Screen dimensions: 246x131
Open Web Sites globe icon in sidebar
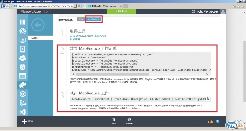click(x=22, y=31)
